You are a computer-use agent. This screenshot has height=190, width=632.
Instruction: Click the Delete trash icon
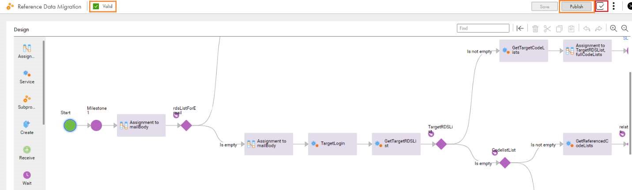(535, 29)
